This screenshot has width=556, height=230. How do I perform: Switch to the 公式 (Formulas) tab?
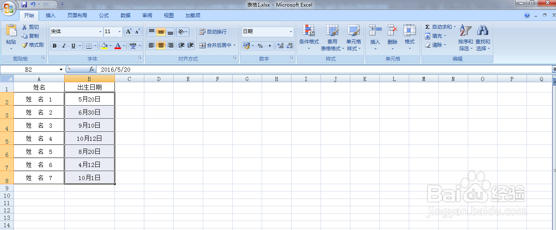pos(104,16)
